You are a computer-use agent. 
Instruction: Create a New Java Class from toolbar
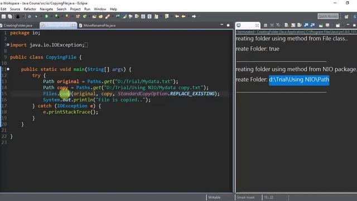(84, 16)
